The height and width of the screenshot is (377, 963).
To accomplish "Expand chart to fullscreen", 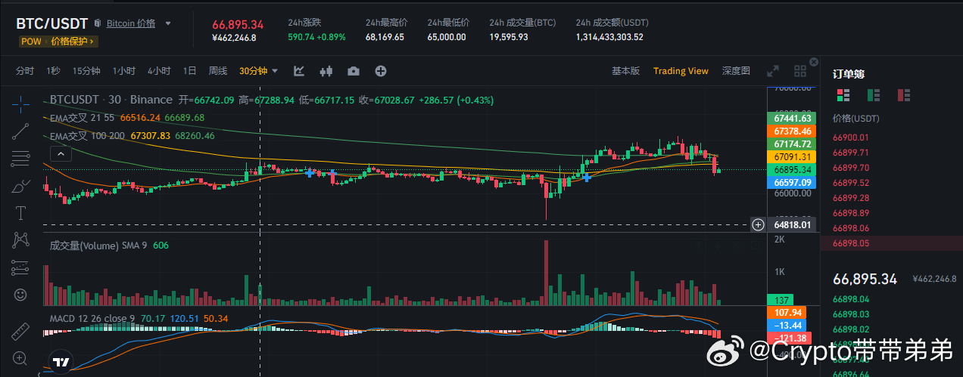I will [773, 71].
